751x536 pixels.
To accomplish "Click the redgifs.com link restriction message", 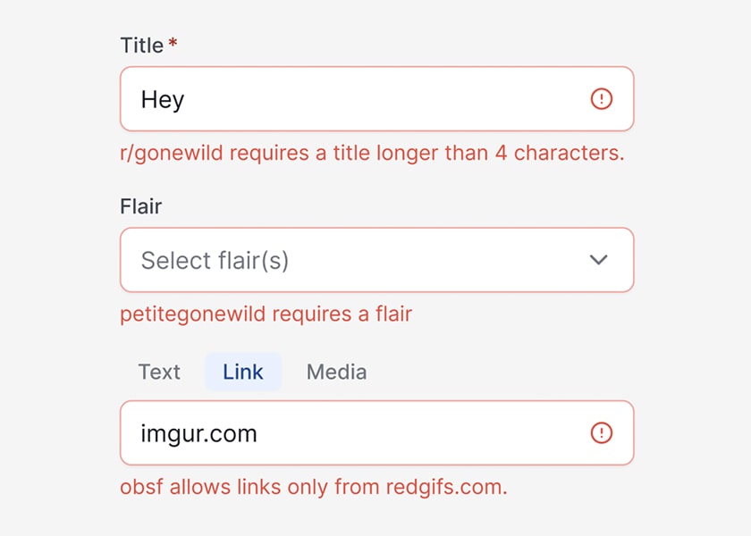I will pos(313,487).
